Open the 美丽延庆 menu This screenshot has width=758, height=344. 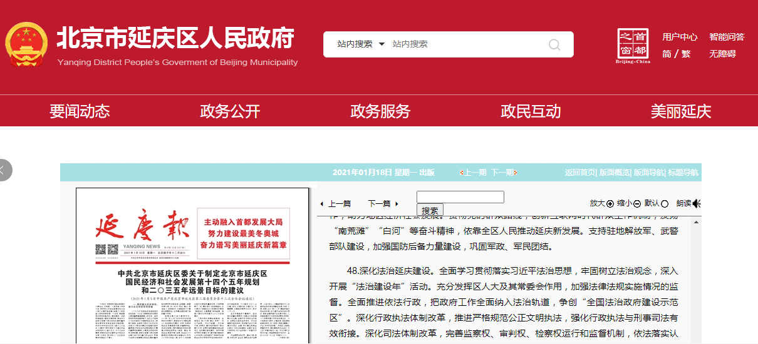coord(681,111)
